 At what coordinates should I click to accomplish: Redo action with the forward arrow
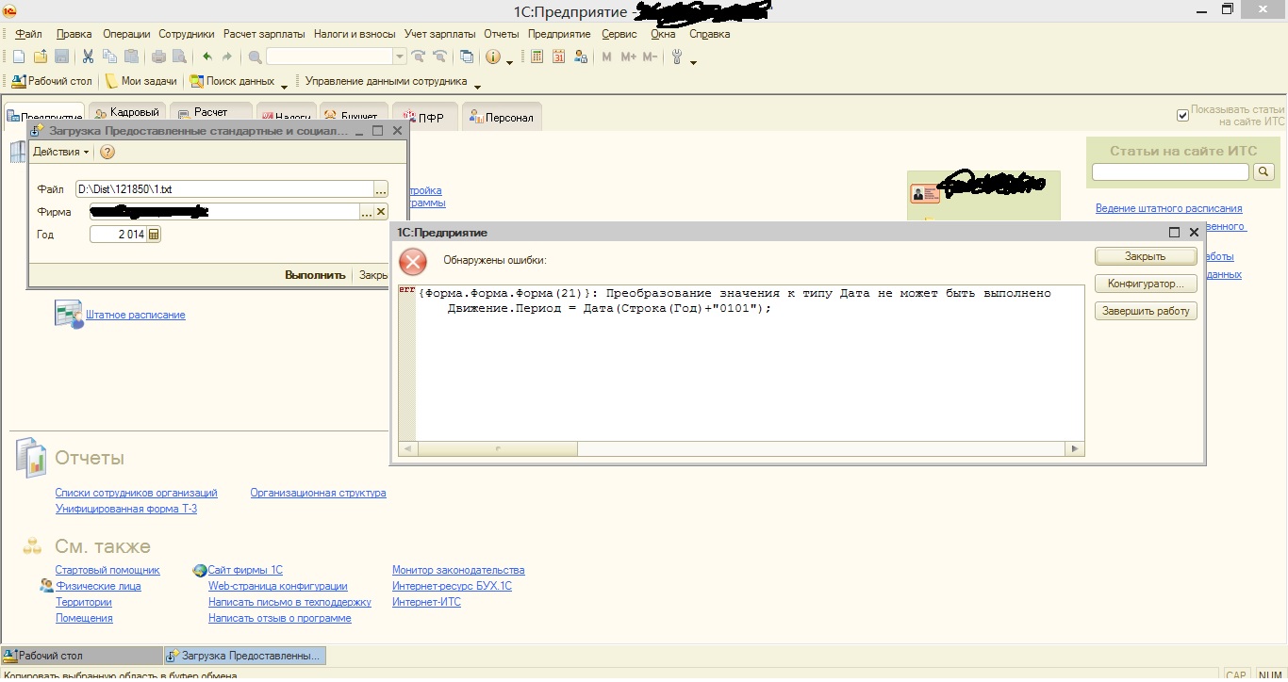click(x=227, y=57)
